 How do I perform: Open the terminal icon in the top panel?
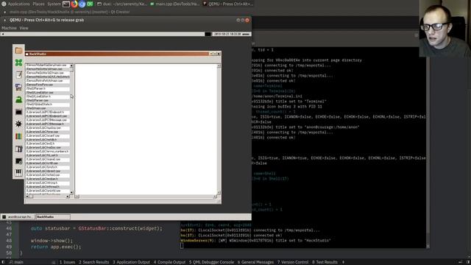coord(66,4)
